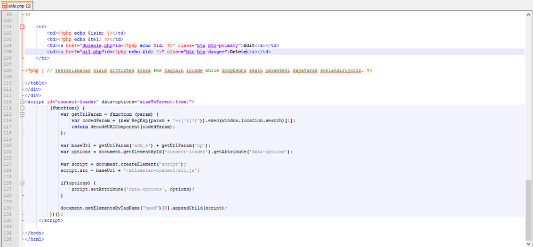Collapse the if(options) block at line 126
This screenshot has width=533, height=247.
22,183
